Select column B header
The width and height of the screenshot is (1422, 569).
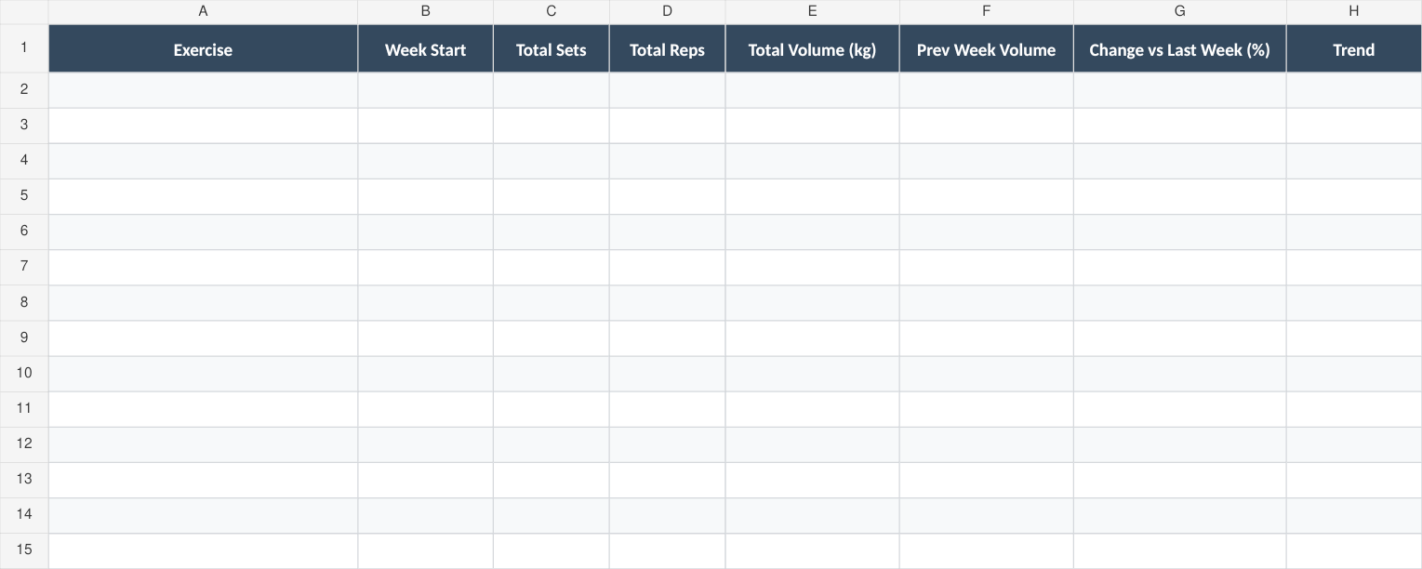point(425,12)
